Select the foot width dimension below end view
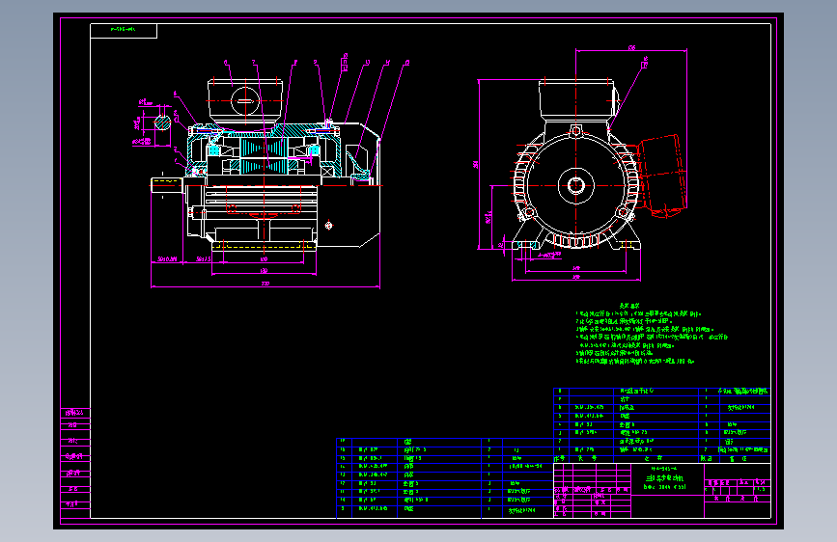Screen dimensions: 837x542 576,278
